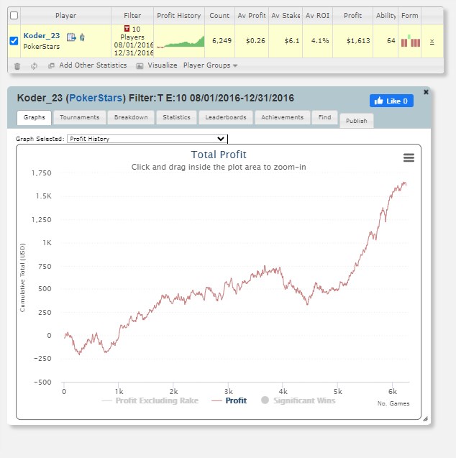
Task: Open the Tournaments tab
Action: point(79,117)
